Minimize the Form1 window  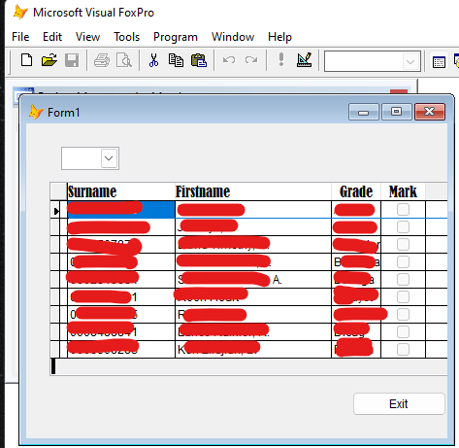coord(364,112)
